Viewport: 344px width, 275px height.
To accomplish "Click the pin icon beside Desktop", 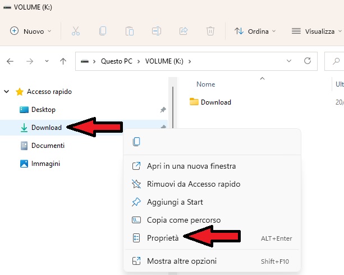I will coord(163,110).
